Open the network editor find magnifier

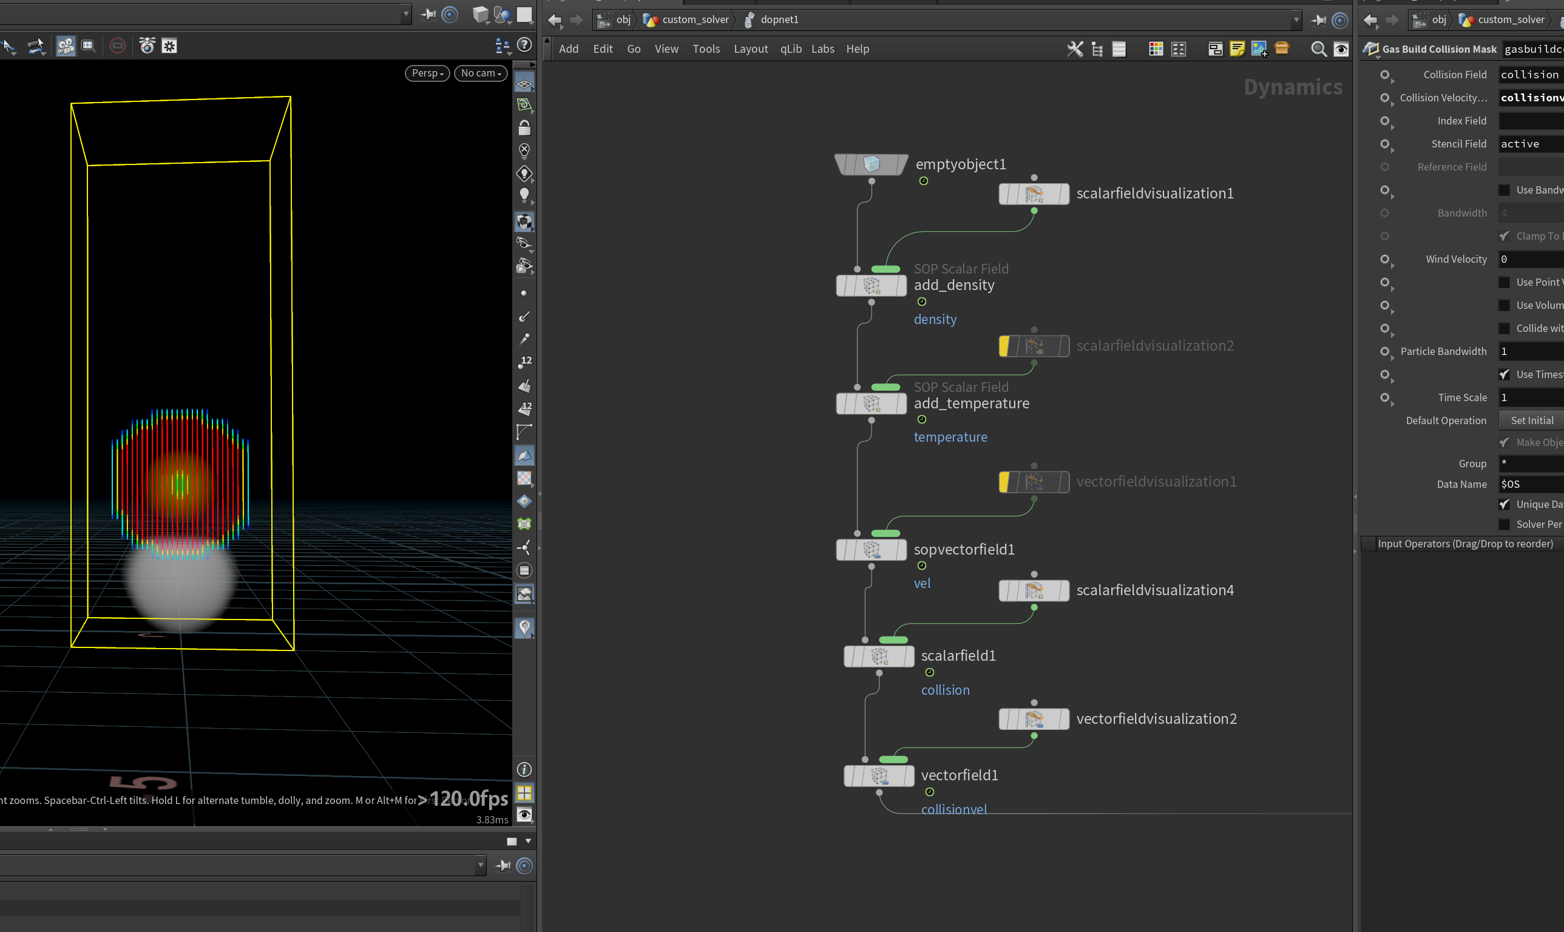point(1318,49)
